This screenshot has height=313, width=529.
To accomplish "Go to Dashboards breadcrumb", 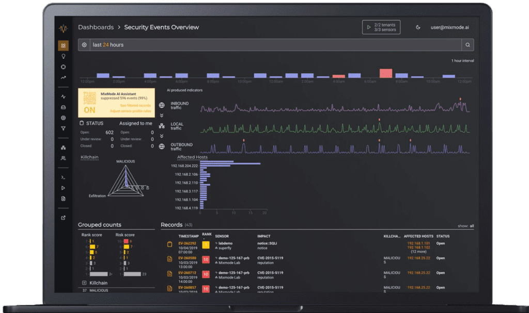I will pyautogui.click(x=96, y=27).
